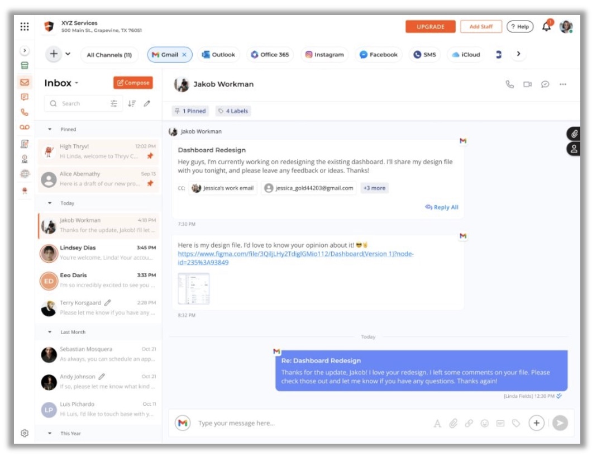Open the apps grid menu icon
The height and width of the screenshot is (456, 592).
pyautogui.click(x=25, y=26)
